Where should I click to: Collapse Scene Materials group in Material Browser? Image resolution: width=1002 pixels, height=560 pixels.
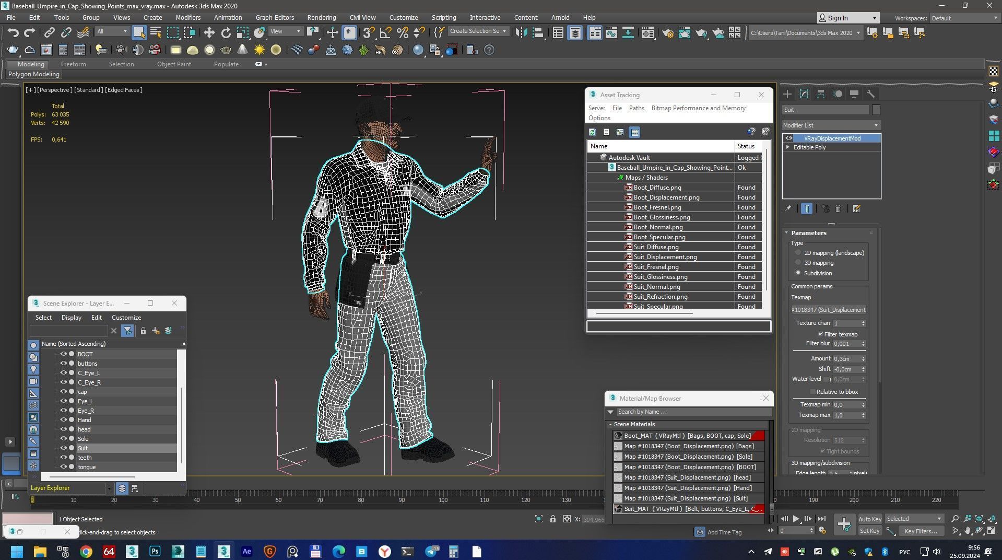(x=610, y=424)
